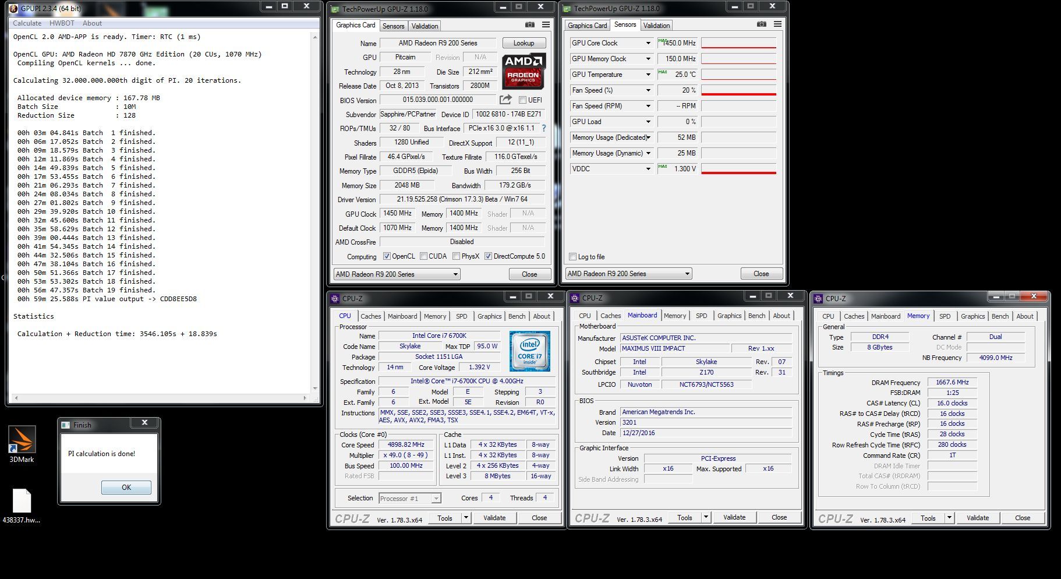Expand Memory Usage (Dedicated) sensor dropdown

pyautogui.click(x=648, y=137)
